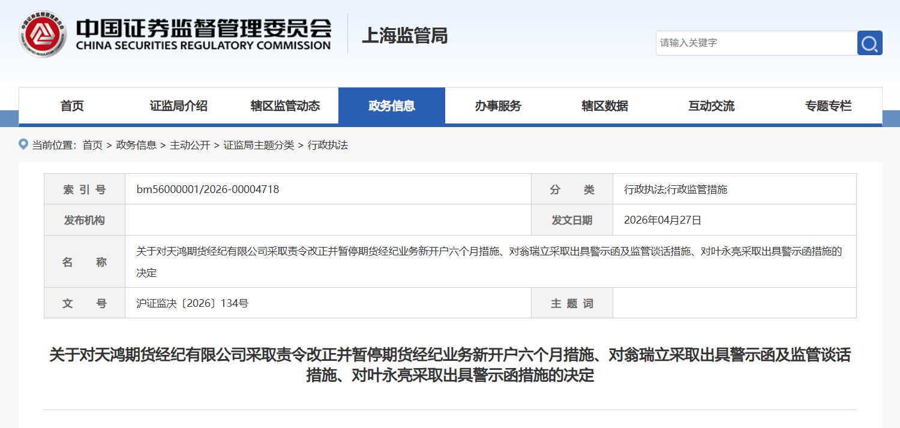
Task: Open the 证监局介绍 navigation tab
Action: [178, 106]
